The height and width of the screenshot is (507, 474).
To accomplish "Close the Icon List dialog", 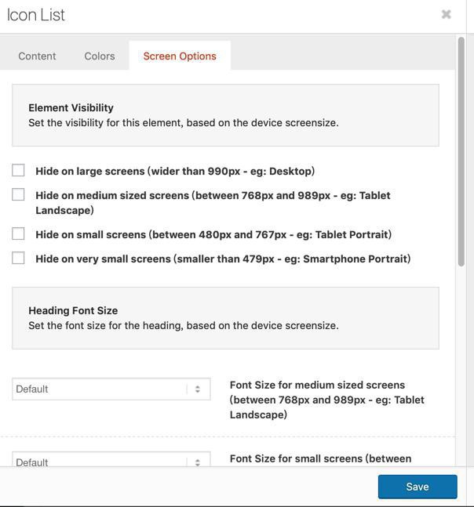I will tap(447, 14).
